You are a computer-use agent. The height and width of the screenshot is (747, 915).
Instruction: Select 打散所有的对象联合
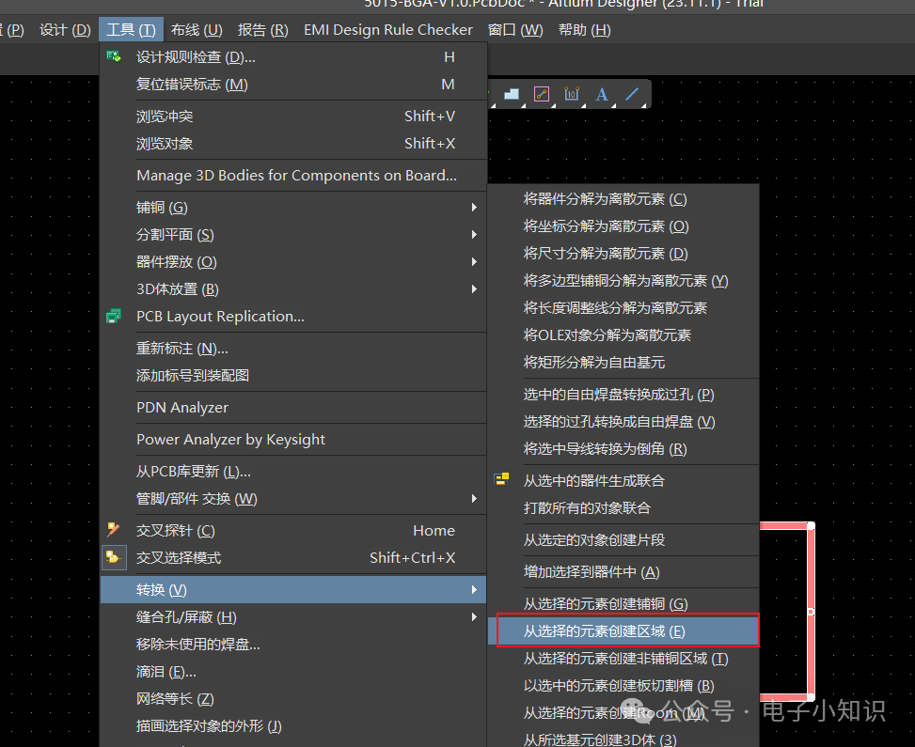623,508
